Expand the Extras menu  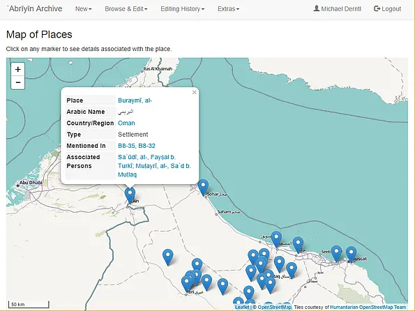(x=228, y=9)
